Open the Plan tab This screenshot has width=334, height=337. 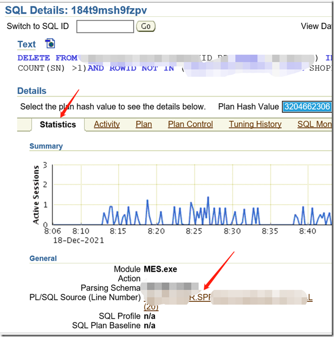[x=144, y=124]
